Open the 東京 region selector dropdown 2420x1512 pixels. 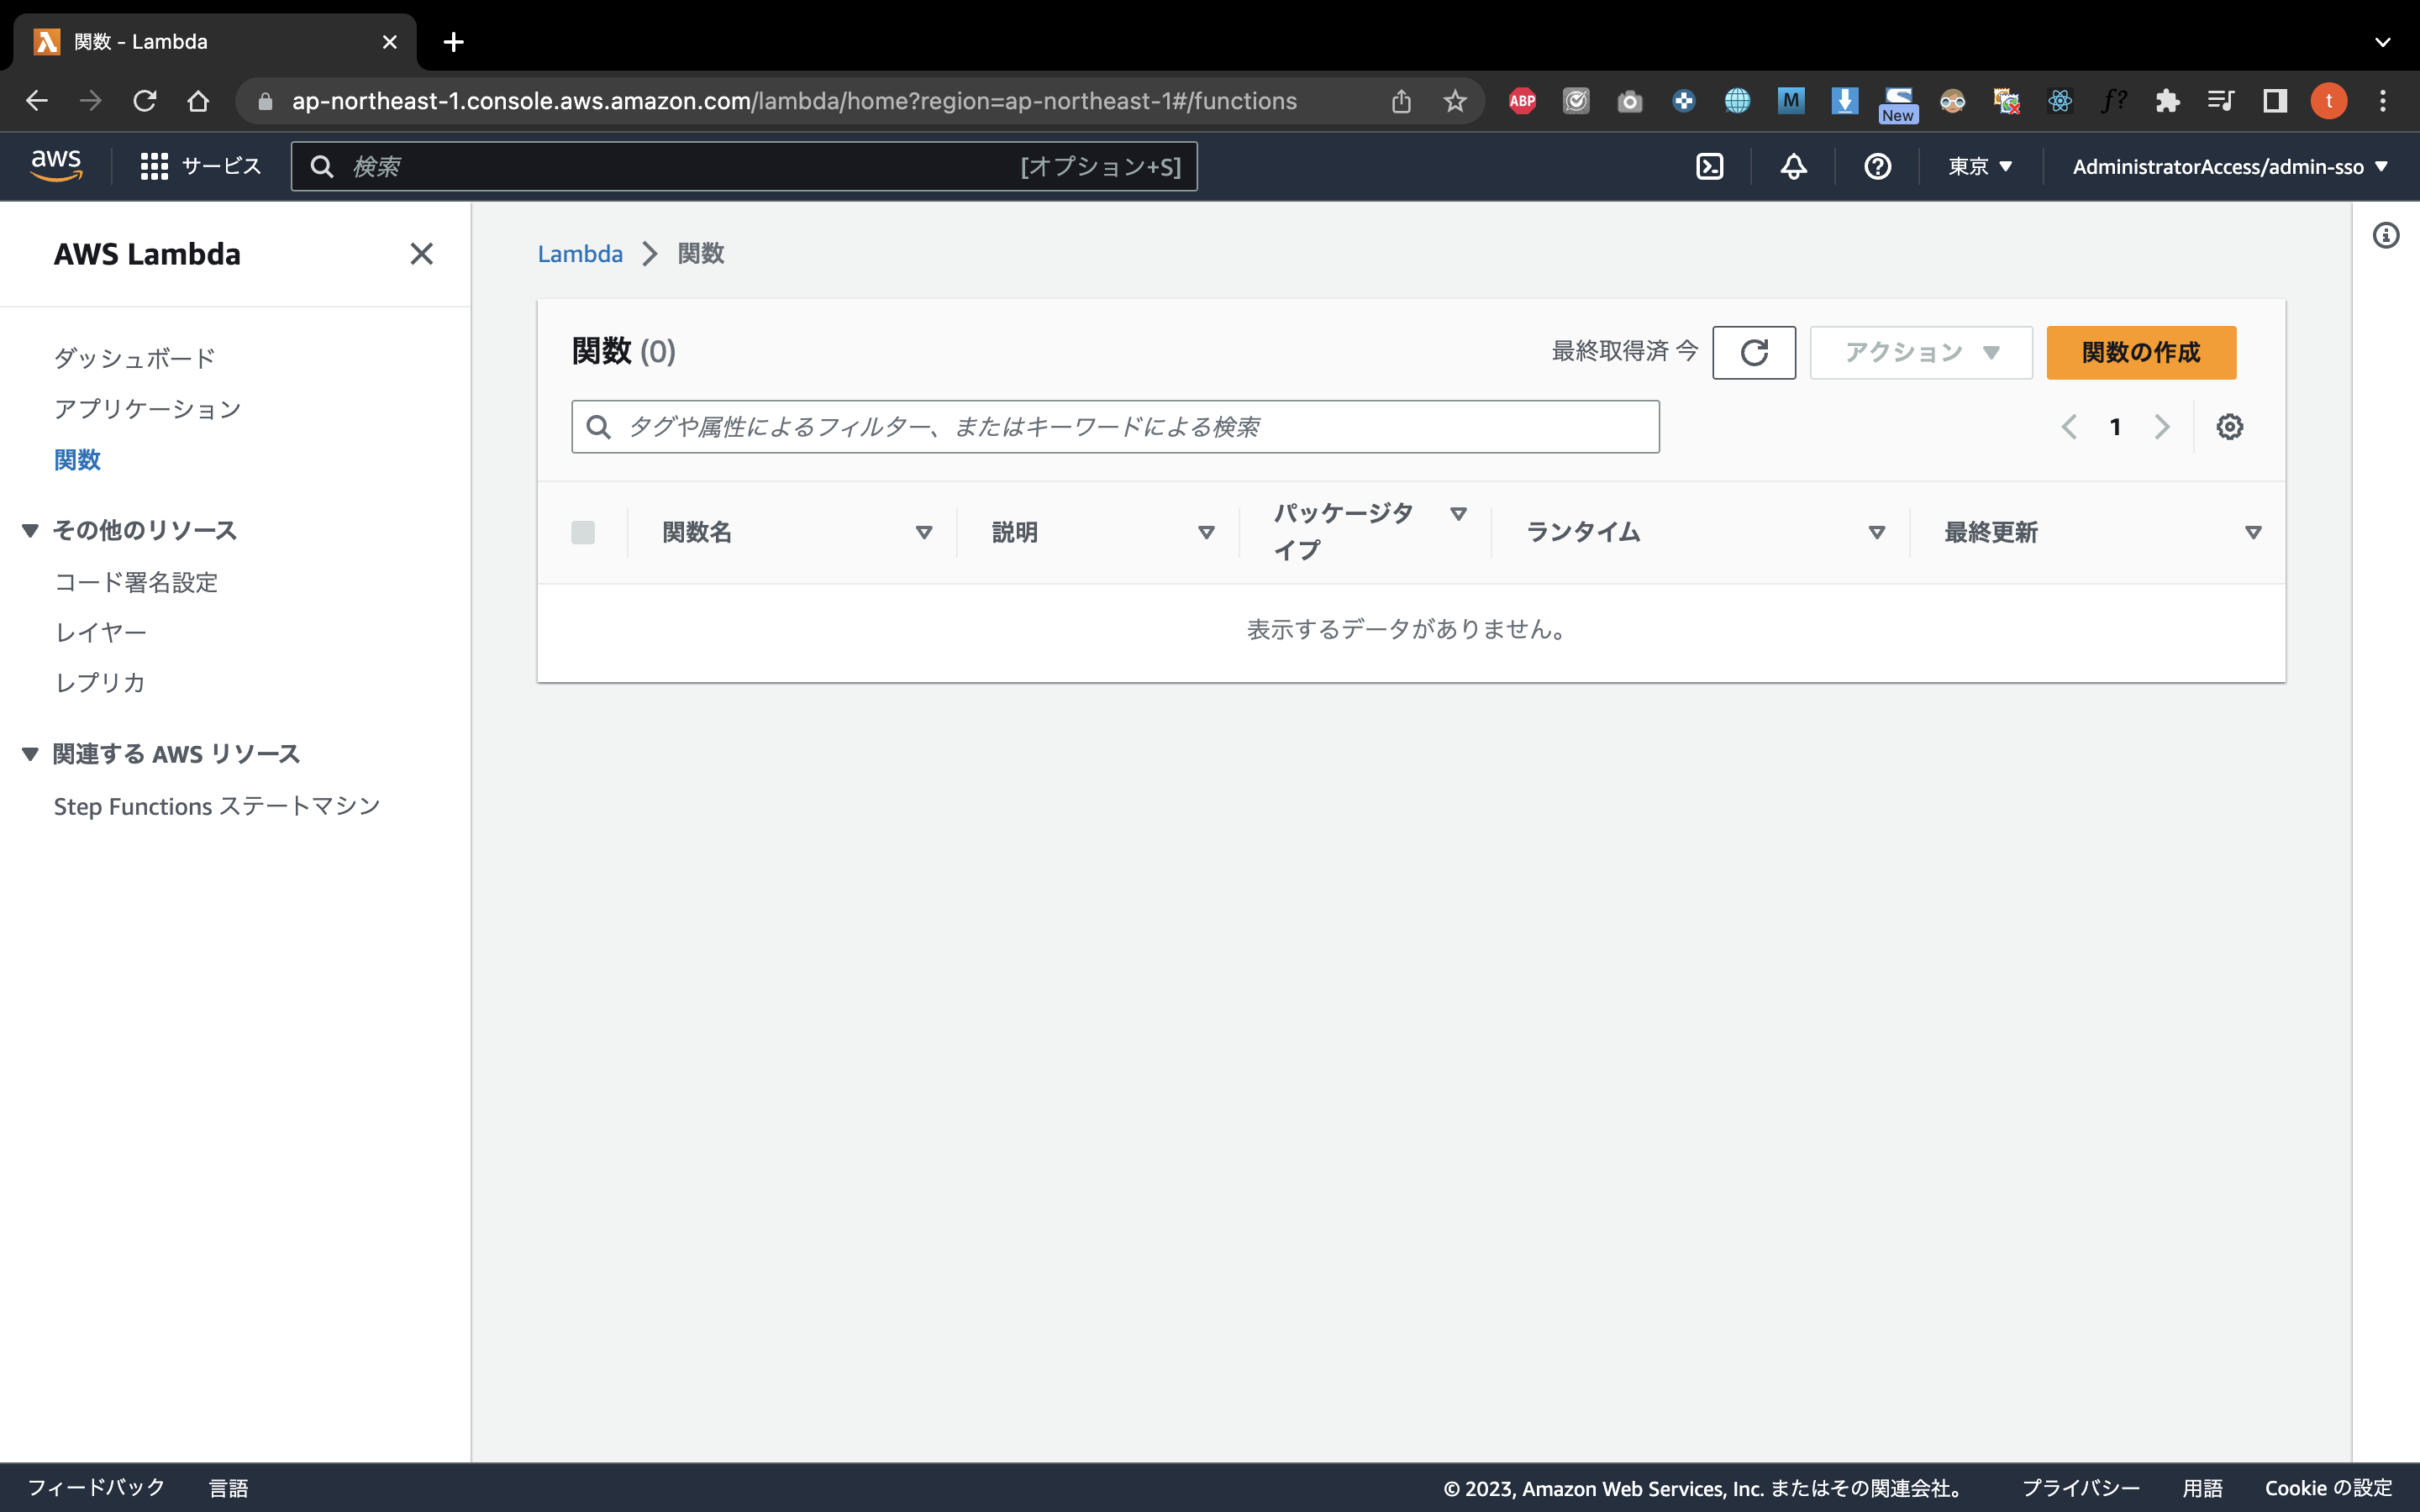[1980, 166]
